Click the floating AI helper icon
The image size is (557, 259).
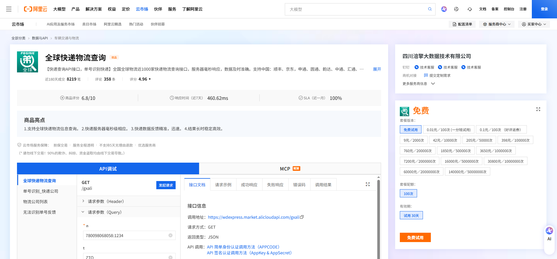[x=549, y=231]
